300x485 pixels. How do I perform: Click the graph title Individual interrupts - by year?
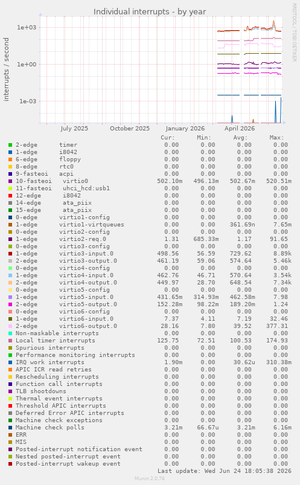point(150,11)
